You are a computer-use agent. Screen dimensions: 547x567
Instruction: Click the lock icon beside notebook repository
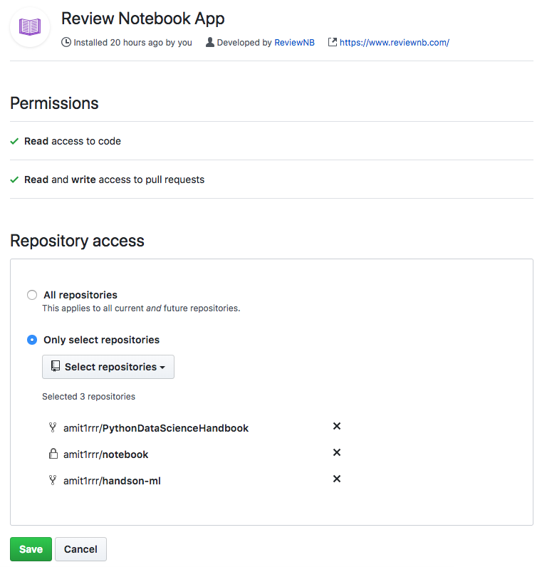[53, 454]
